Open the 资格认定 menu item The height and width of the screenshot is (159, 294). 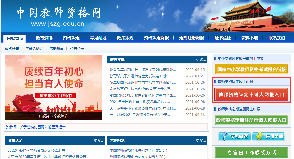tap(71, 38)
